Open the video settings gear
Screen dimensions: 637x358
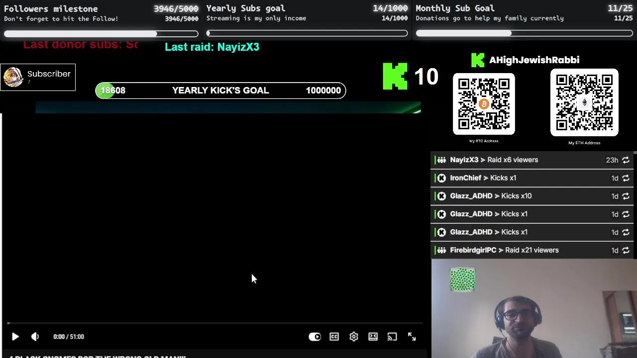click(x=354, y=337)
